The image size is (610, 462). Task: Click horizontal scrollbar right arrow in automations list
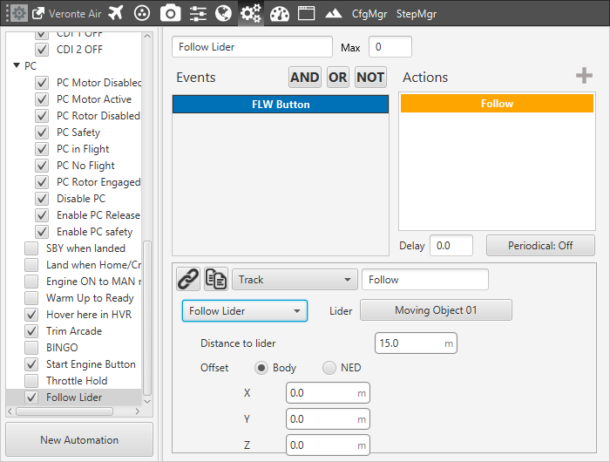tap(137, 411)
